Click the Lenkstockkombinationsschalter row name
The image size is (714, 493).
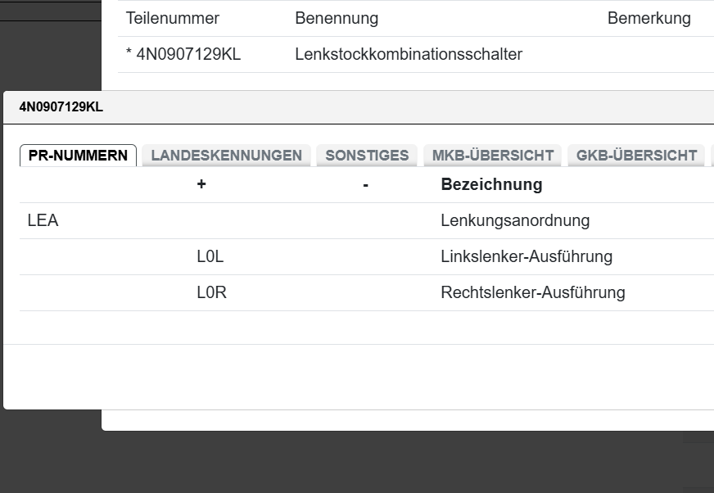409,55
